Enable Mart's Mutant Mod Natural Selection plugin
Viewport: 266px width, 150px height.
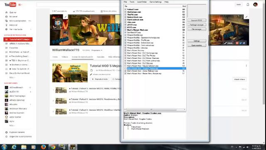(126, 66)
